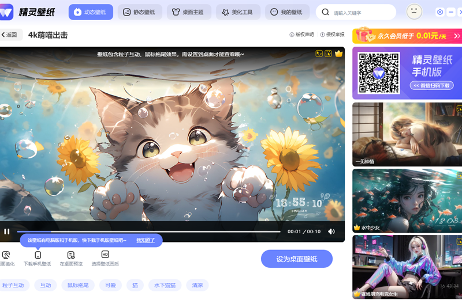462x307 pixels.
Task: Click the 下载手机壁纸 phone icon
Action: coord(38,255)
